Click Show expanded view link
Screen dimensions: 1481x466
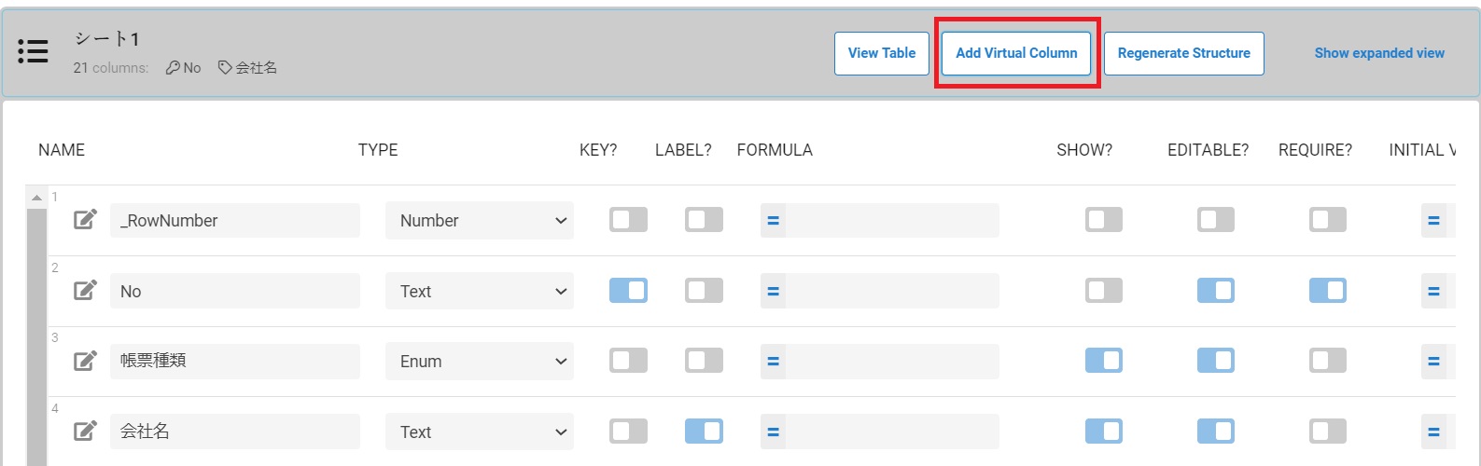point(1379,53)
